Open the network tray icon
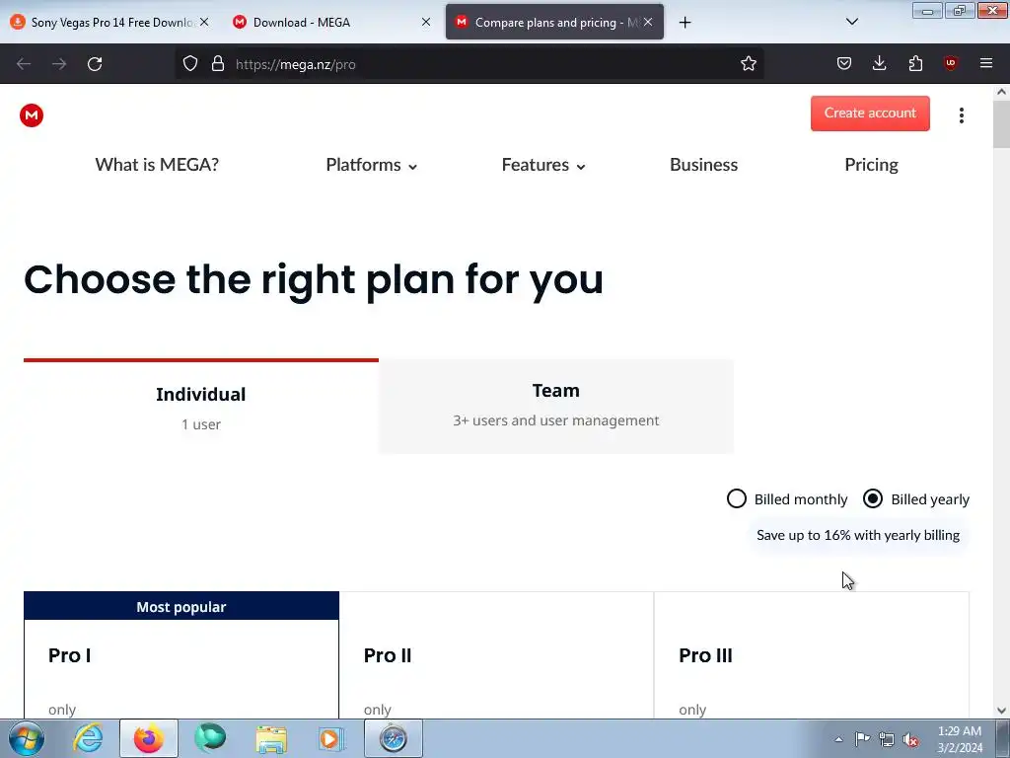 (x=887, y=739)
